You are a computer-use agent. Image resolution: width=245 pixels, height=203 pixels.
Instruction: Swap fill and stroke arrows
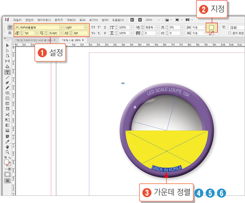(10, 158)
